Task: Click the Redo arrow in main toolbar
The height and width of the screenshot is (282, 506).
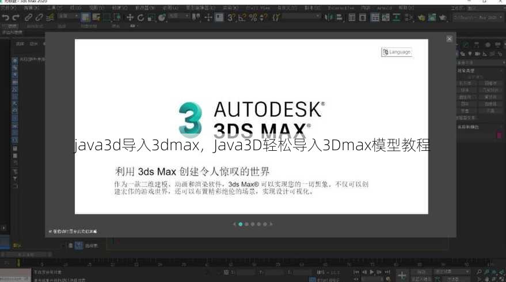Action: tap(16, 17)
